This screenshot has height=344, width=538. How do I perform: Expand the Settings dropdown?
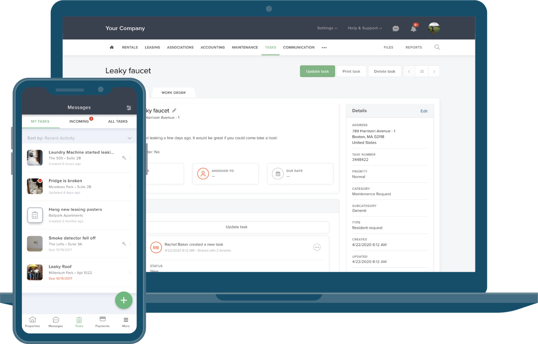tap(327, 28)
